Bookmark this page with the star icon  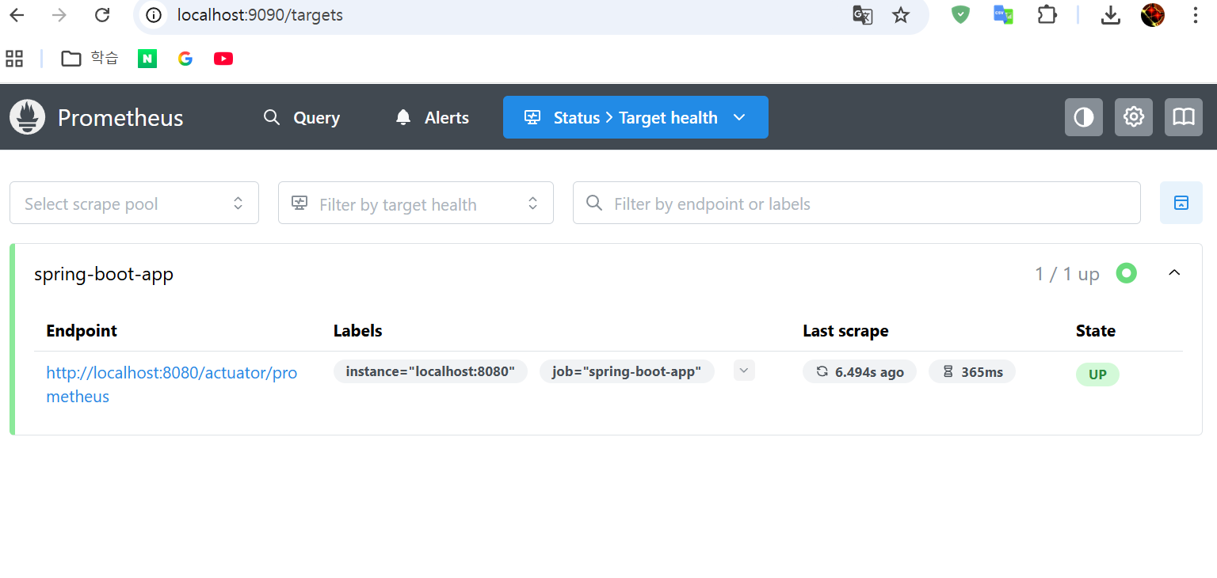pyautogui.click(x=901, y=15)
